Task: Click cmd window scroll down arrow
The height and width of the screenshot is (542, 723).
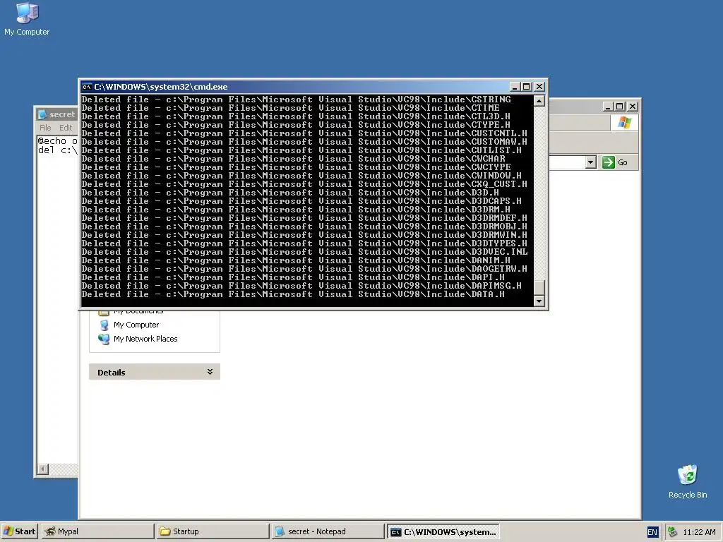Action: [x=539, y=301]
